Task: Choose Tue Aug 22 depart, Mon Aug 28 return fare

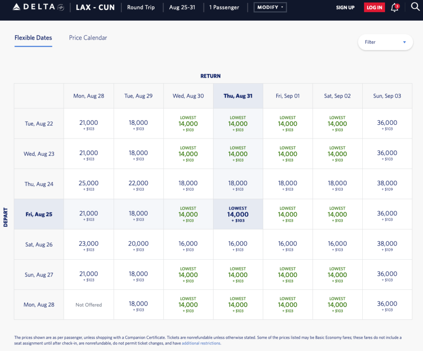Action: point(88,124)
